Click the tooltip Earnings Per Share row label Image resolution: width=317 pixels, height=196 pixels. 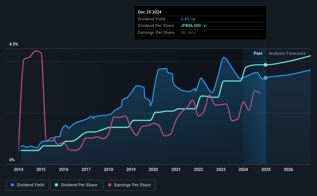[156, 32]
